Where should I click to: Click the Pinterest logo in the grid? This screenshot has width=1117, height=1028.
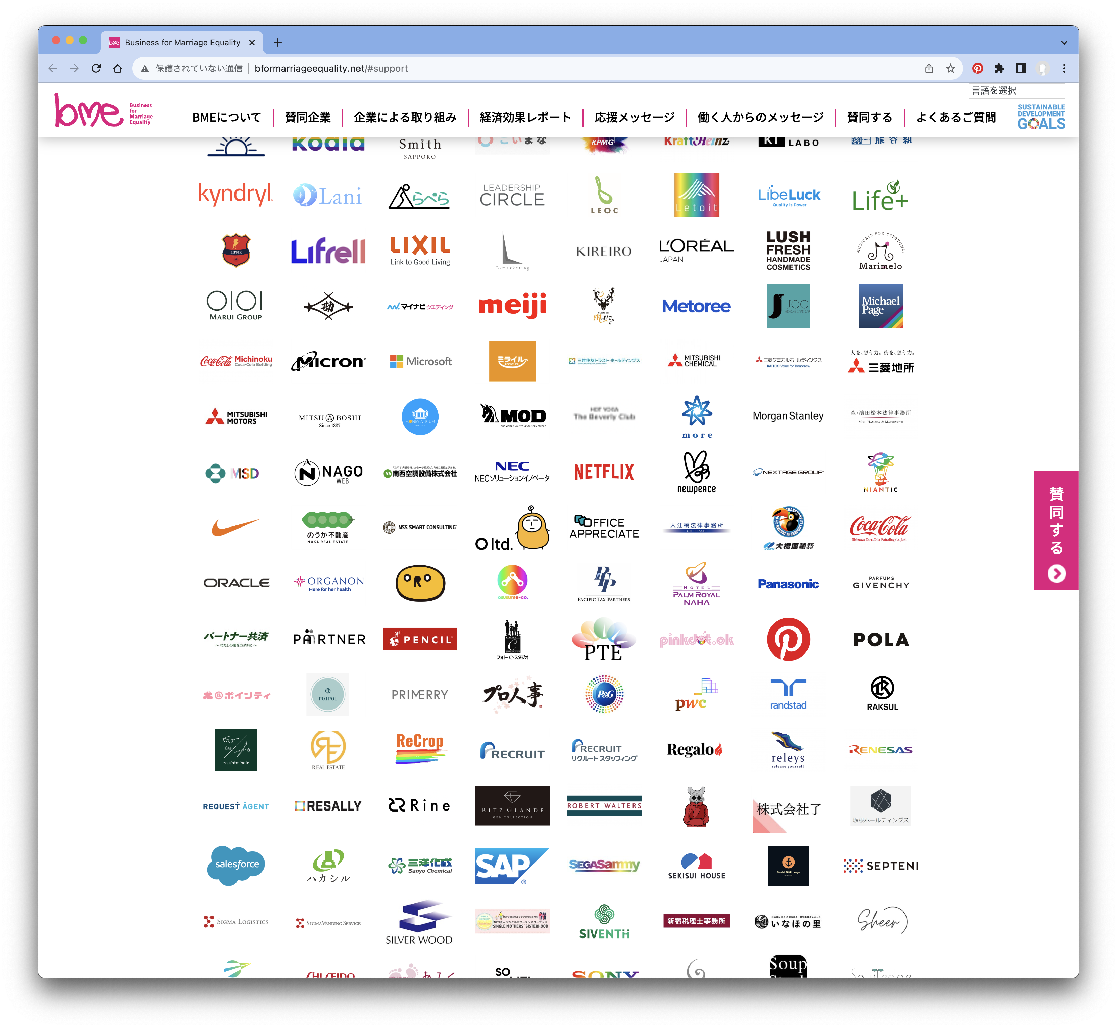click(788, 639)
